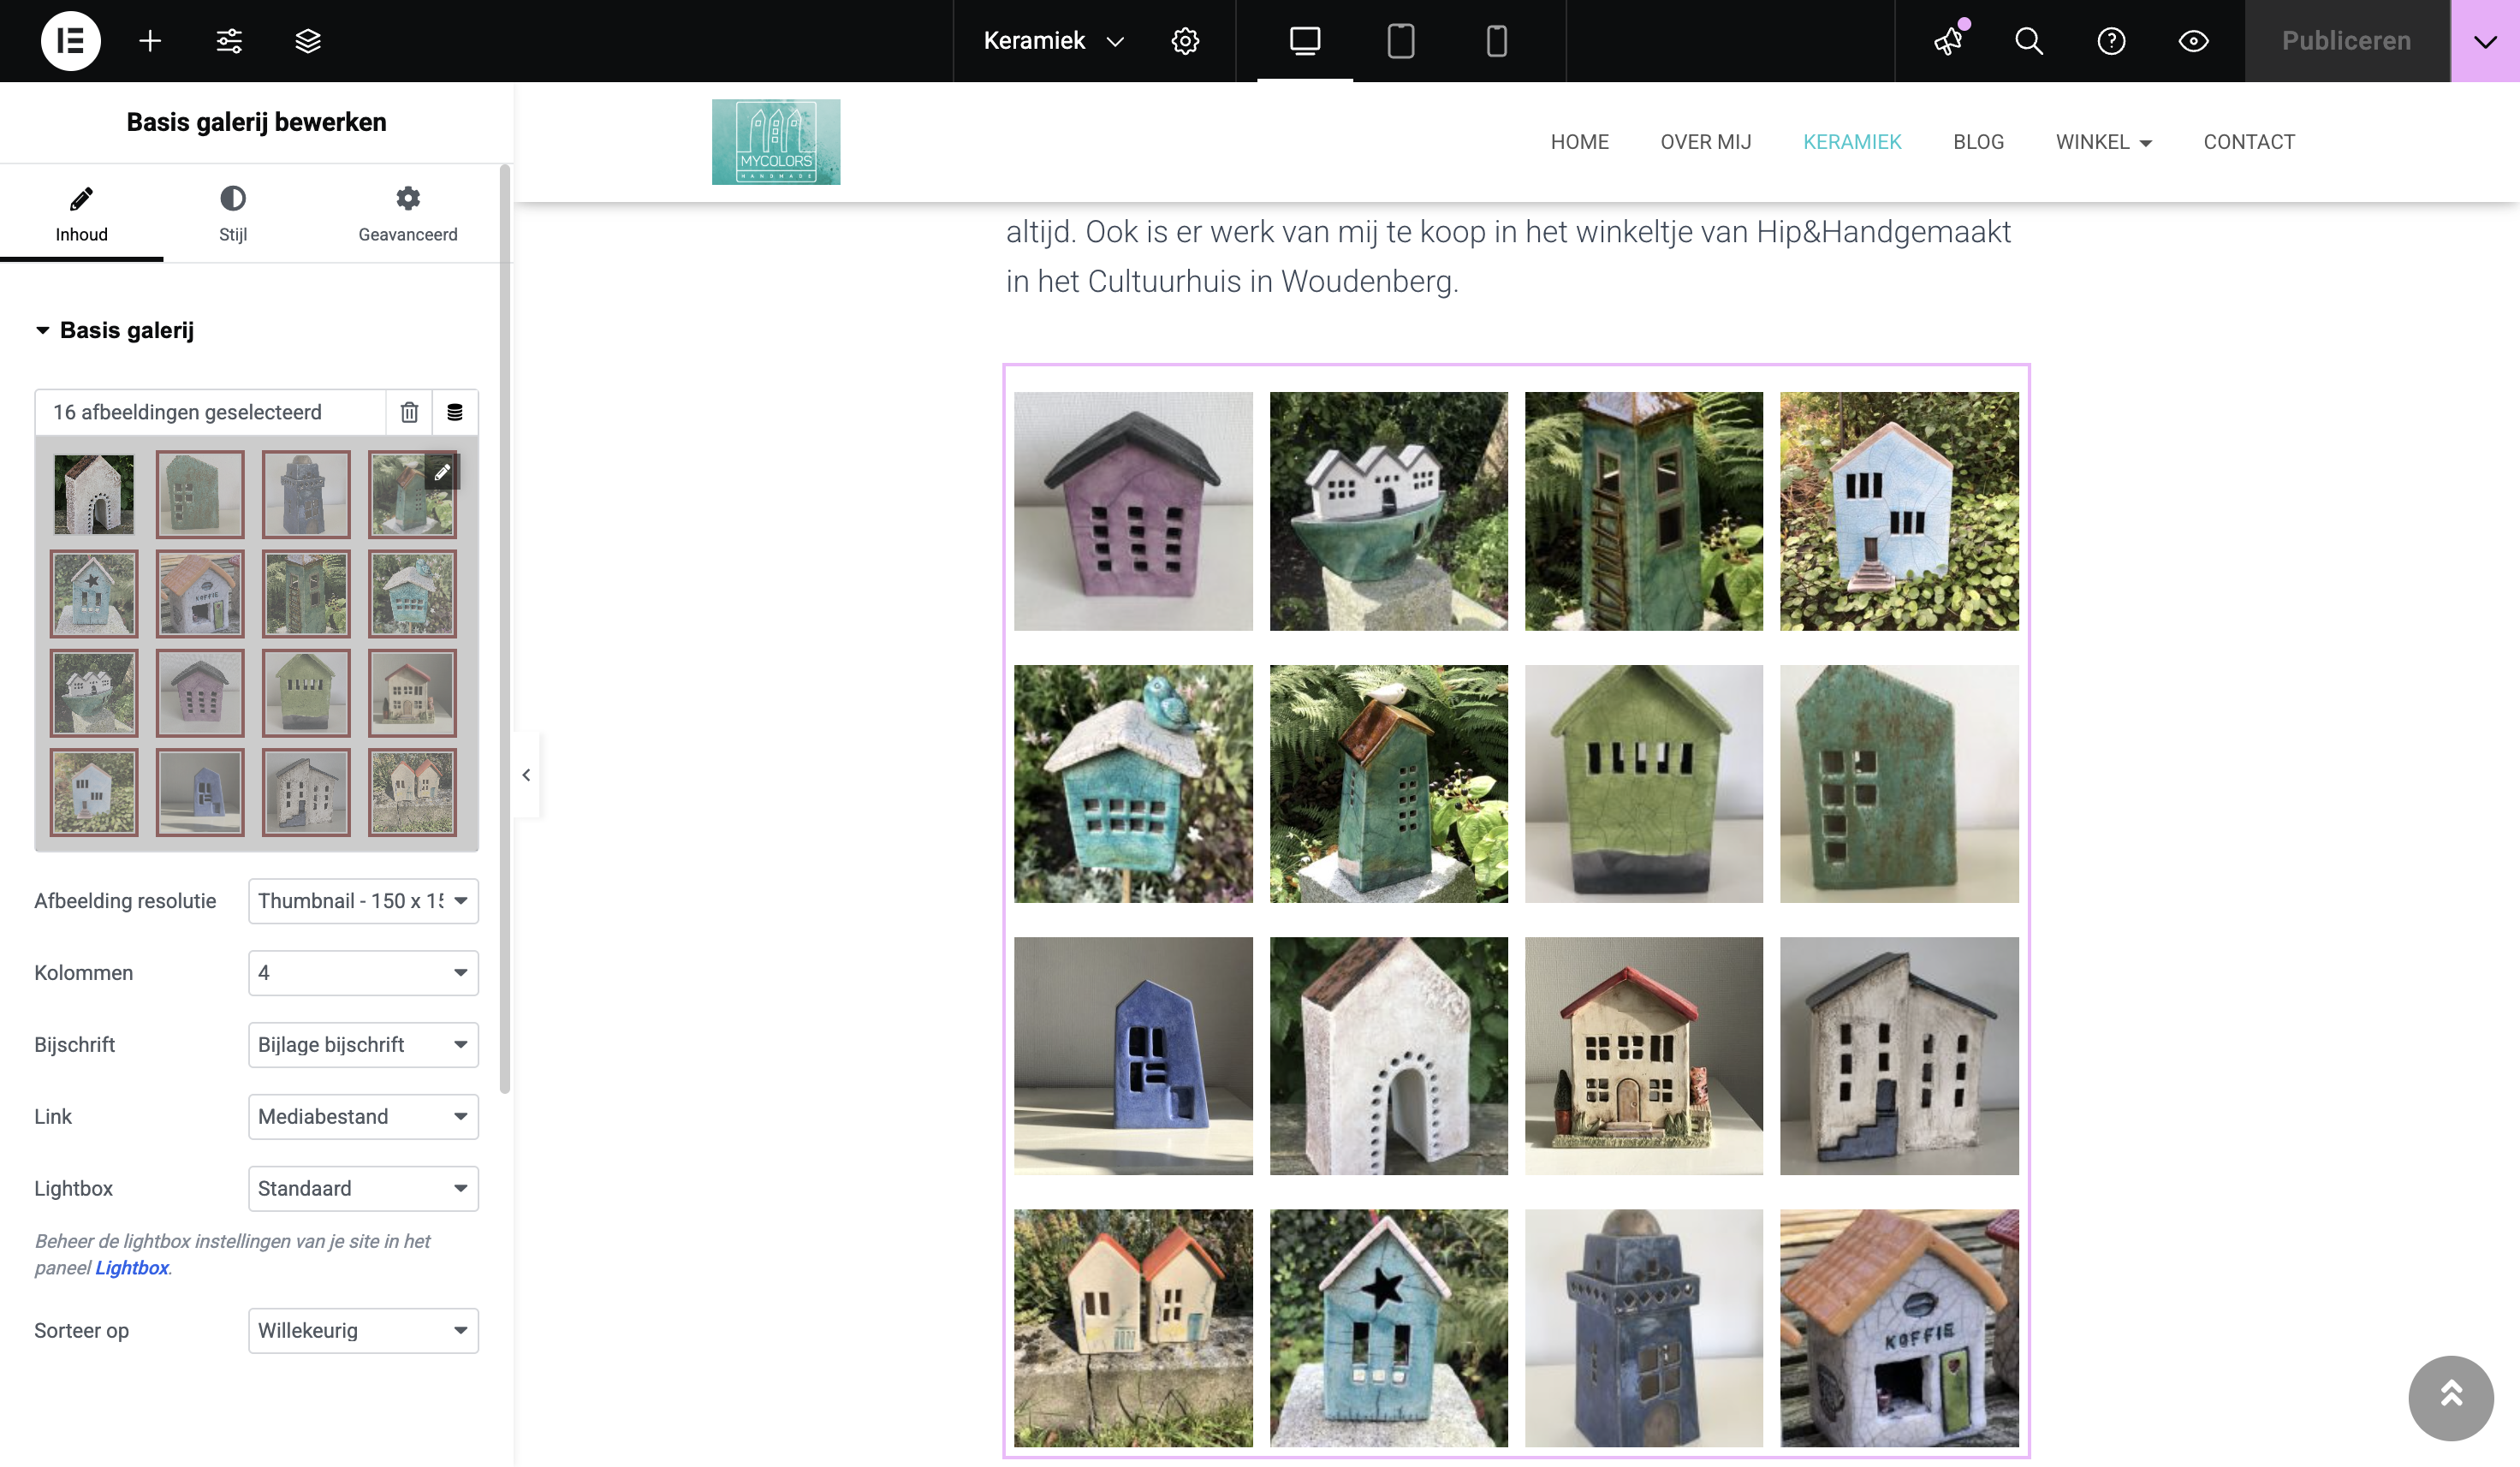Open page settings gear icon
Viewport: 2520px width, 1467px height.
point(1185,41)
